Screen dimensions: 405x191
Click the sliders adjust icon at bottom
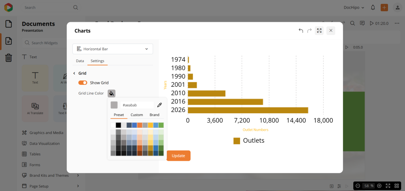339,186
